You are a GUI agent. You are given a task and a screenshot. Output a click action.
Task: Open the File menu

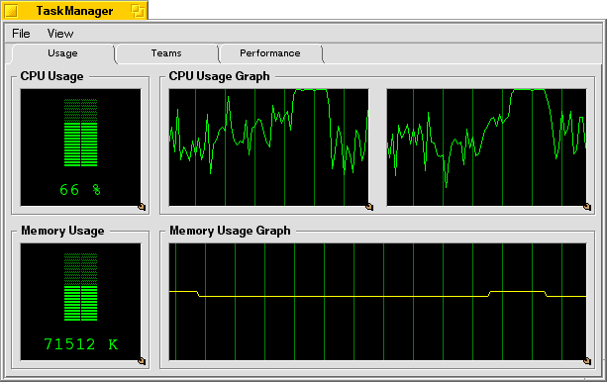[21, 34]
